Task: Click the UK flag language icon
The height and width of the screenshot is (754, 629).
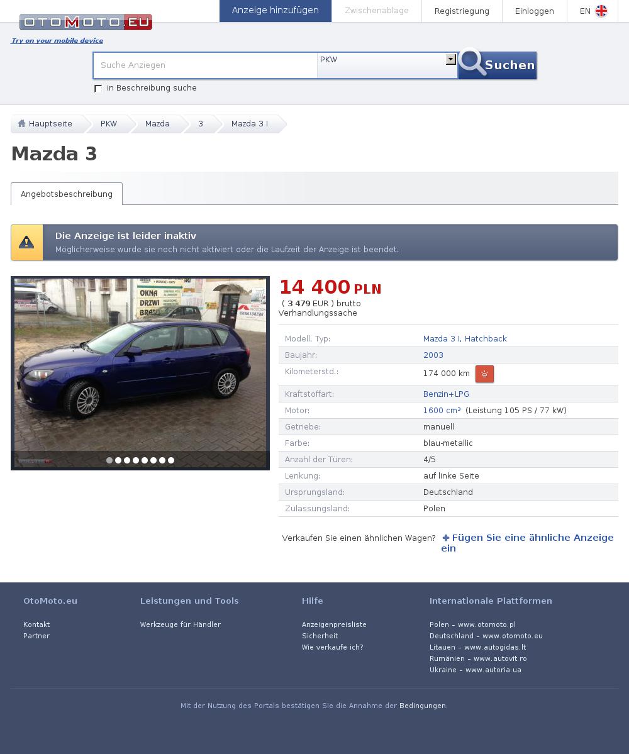Action: [x=601, y=11]
